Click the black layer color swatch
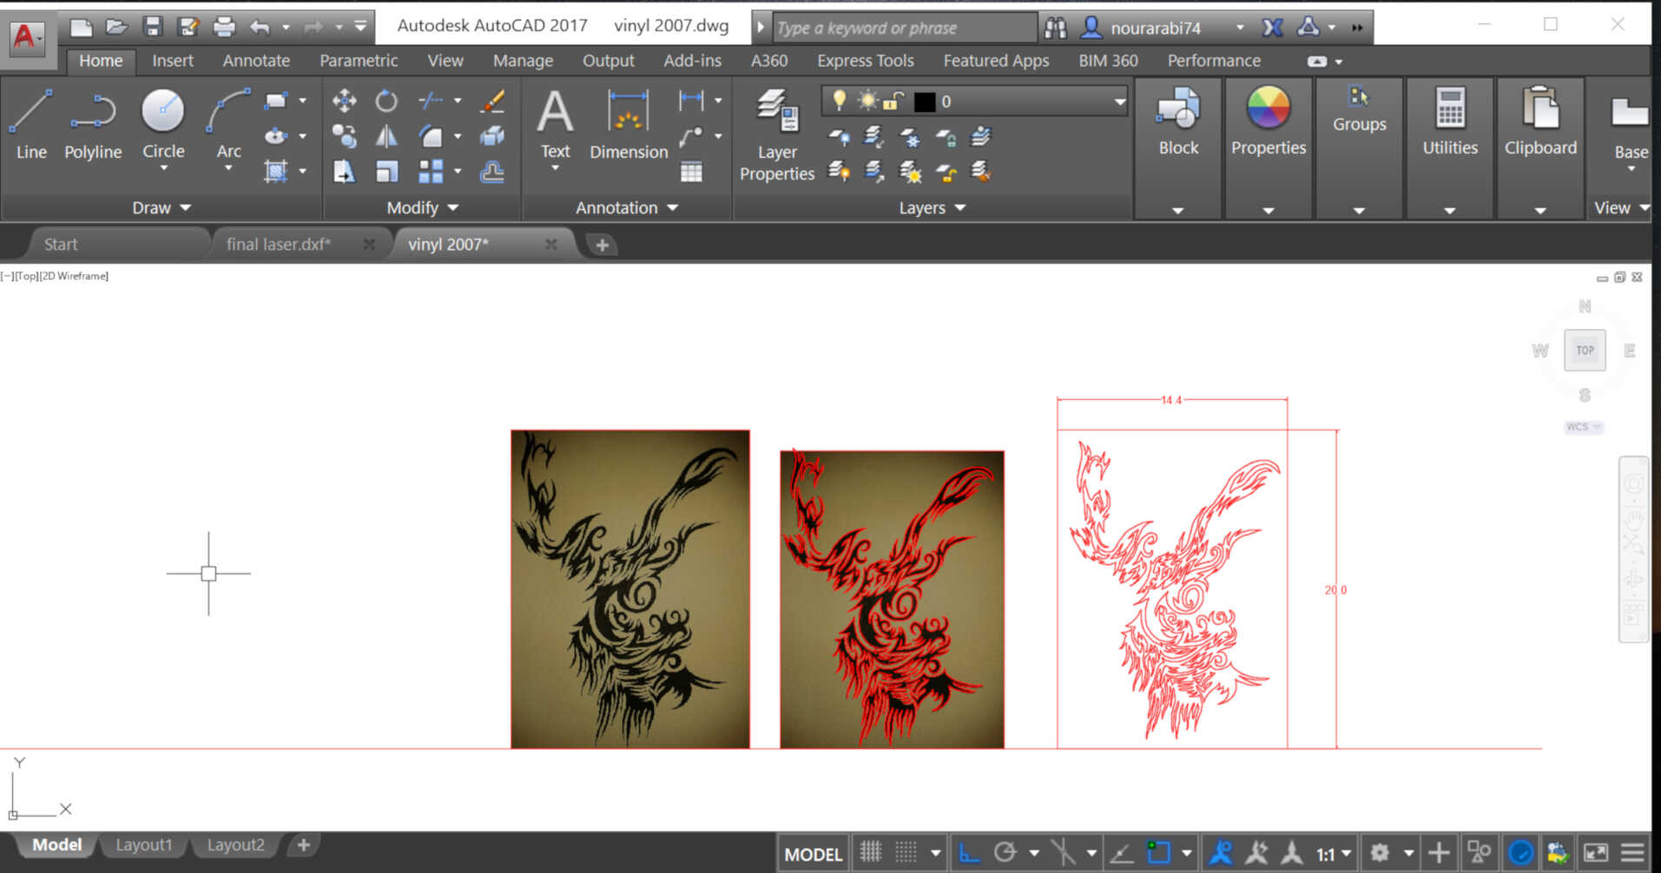The height and width of the screenshot is (873, 1661). tap(925, 102)
